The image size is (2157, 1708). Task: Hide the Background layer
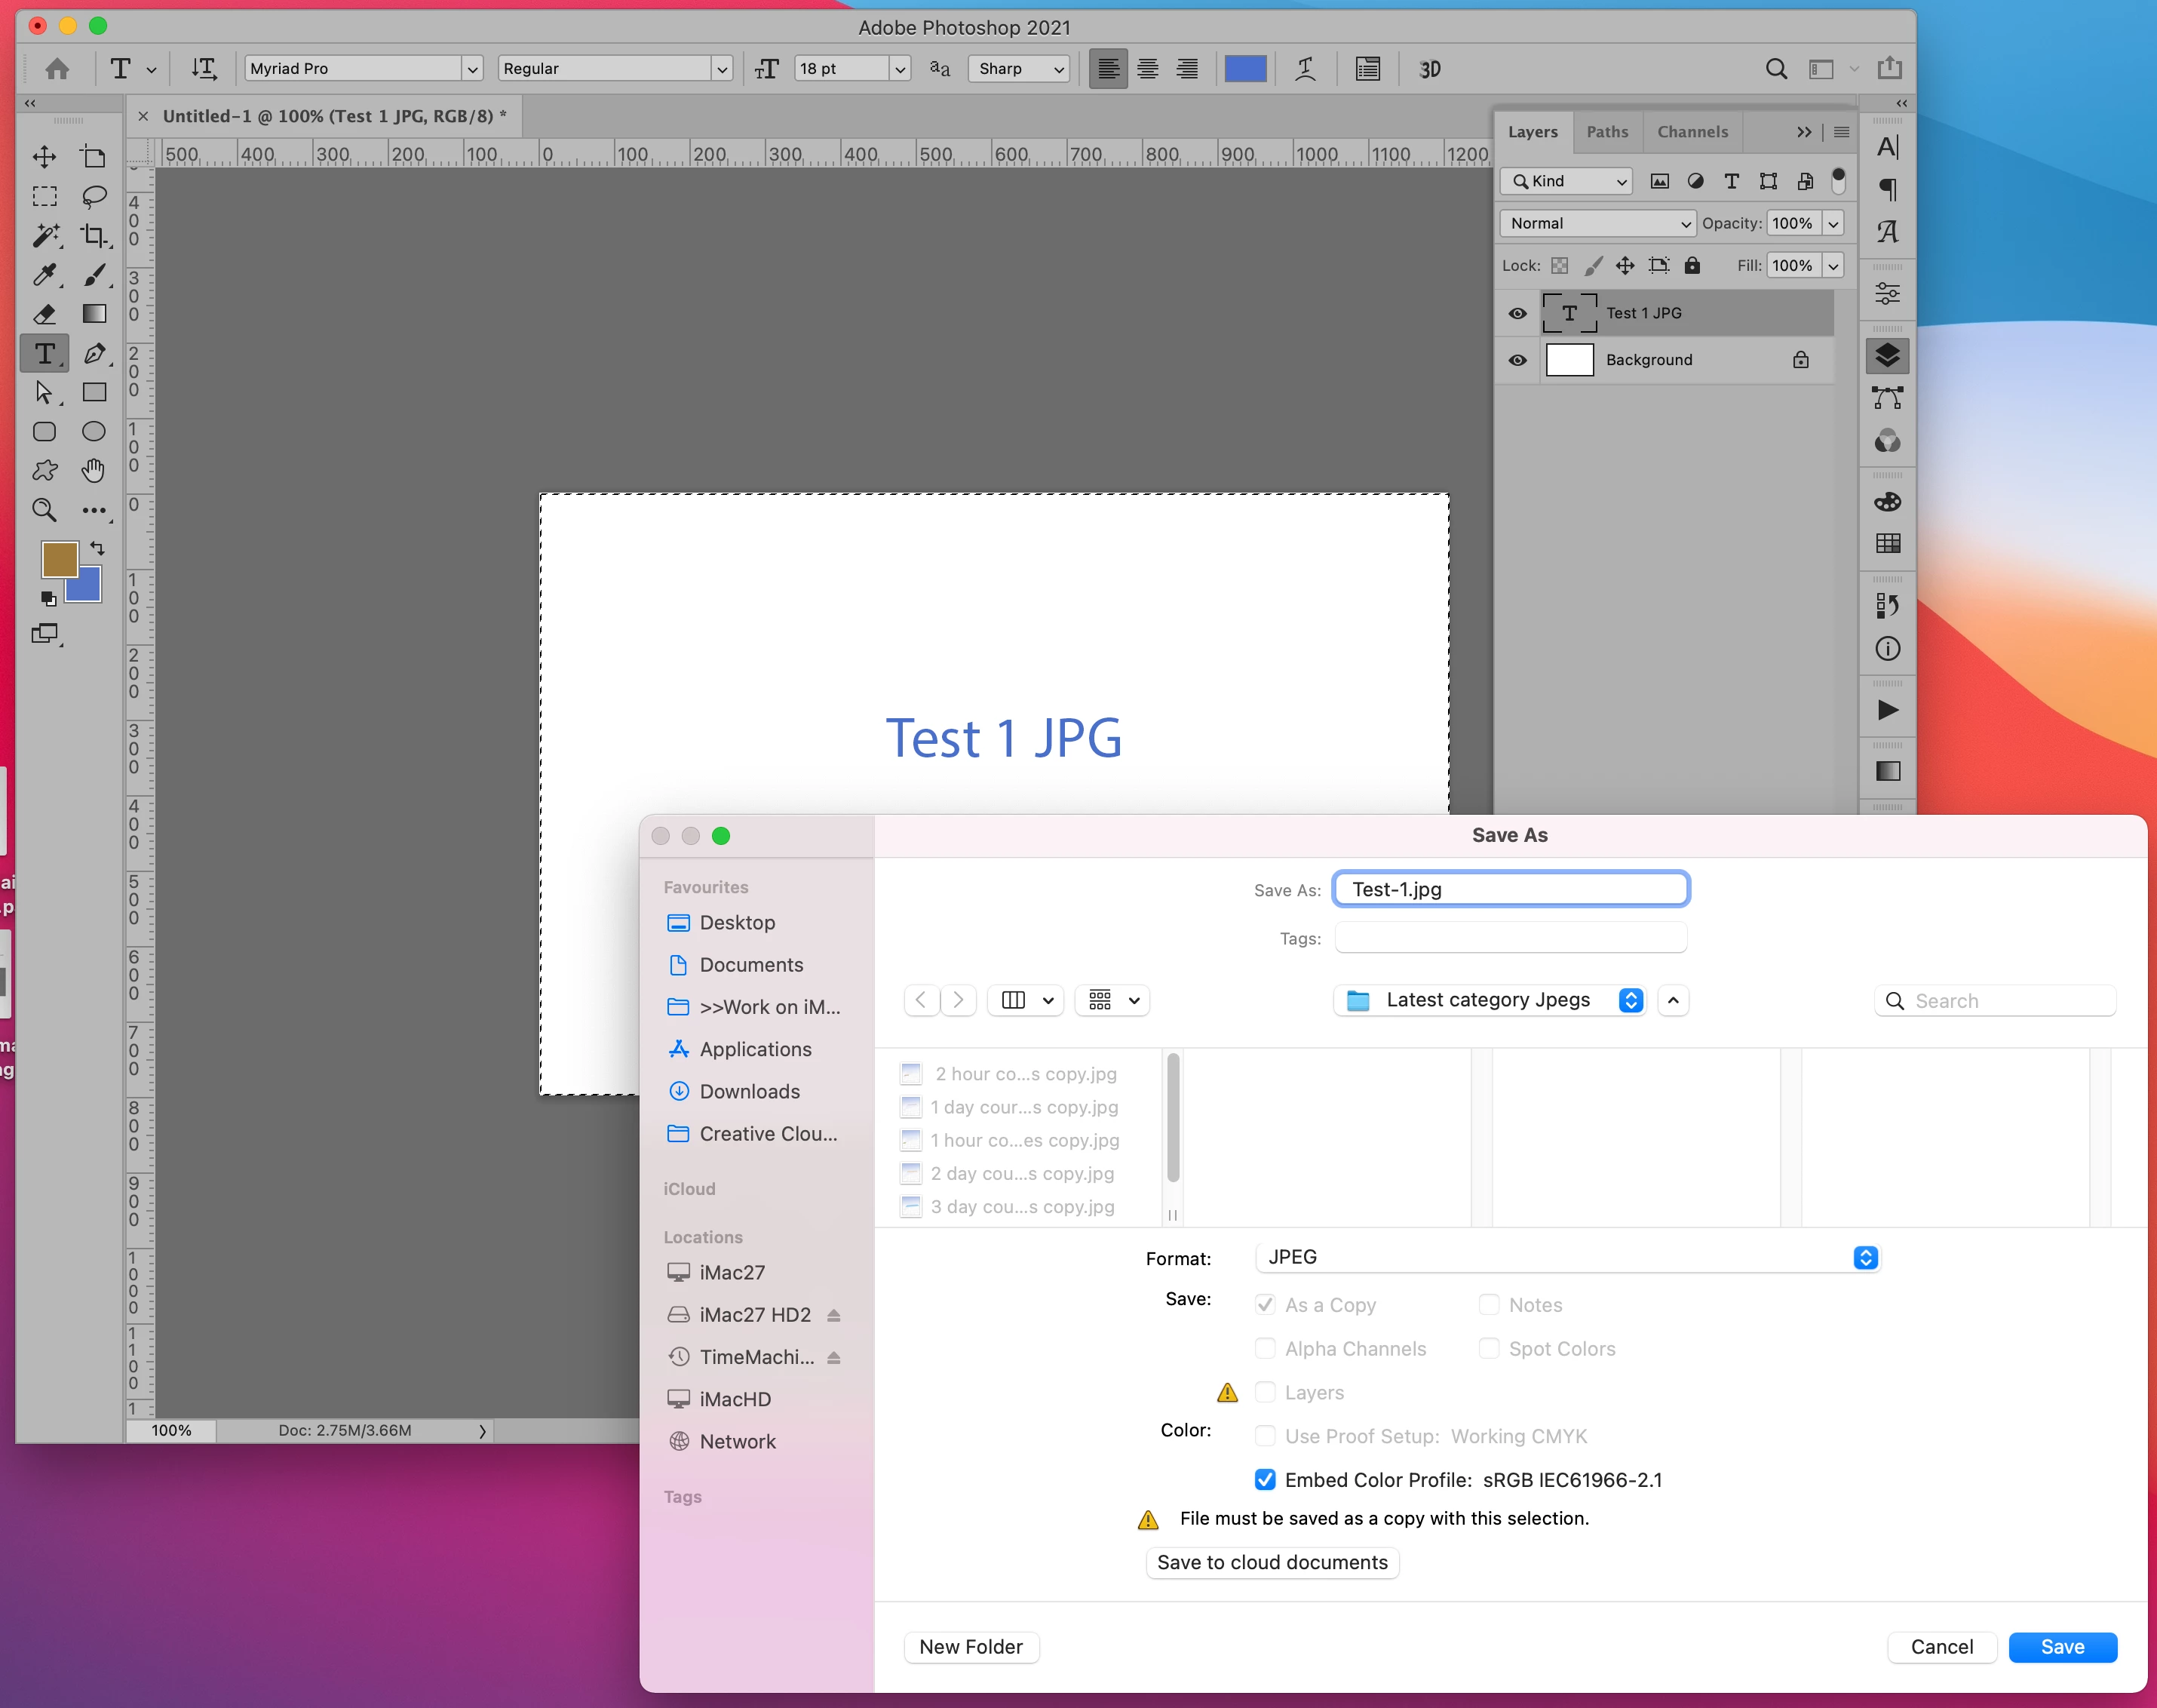[x=1517, y=360]
